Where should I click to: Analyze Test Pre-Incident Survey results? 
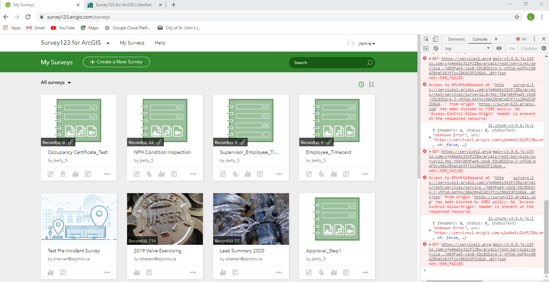click(51, 272)
